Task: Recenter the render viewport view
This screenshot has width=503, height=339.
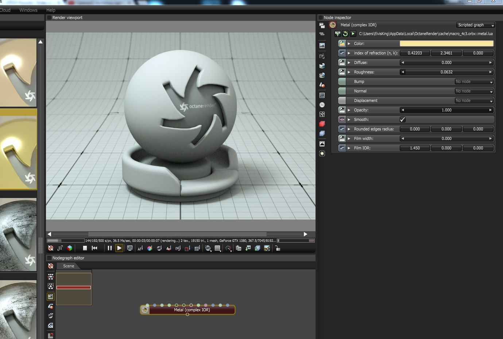Action: tap(51, 248)
